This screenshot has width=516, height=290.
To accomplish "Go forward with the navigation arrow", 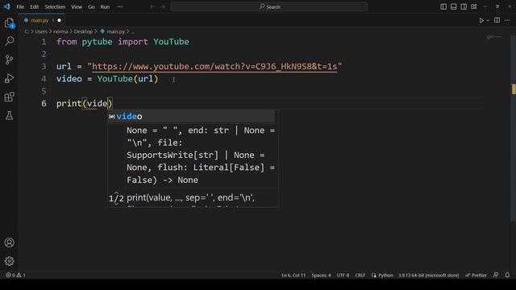I will pos(163,6).
